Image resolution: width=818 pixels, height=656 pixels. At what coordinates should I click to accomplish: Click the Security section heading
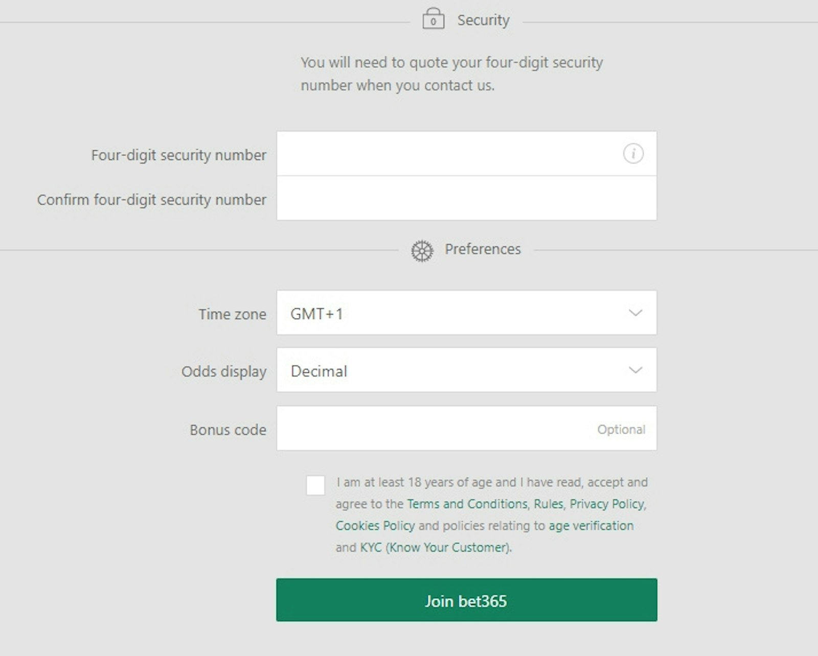[483, 20]
